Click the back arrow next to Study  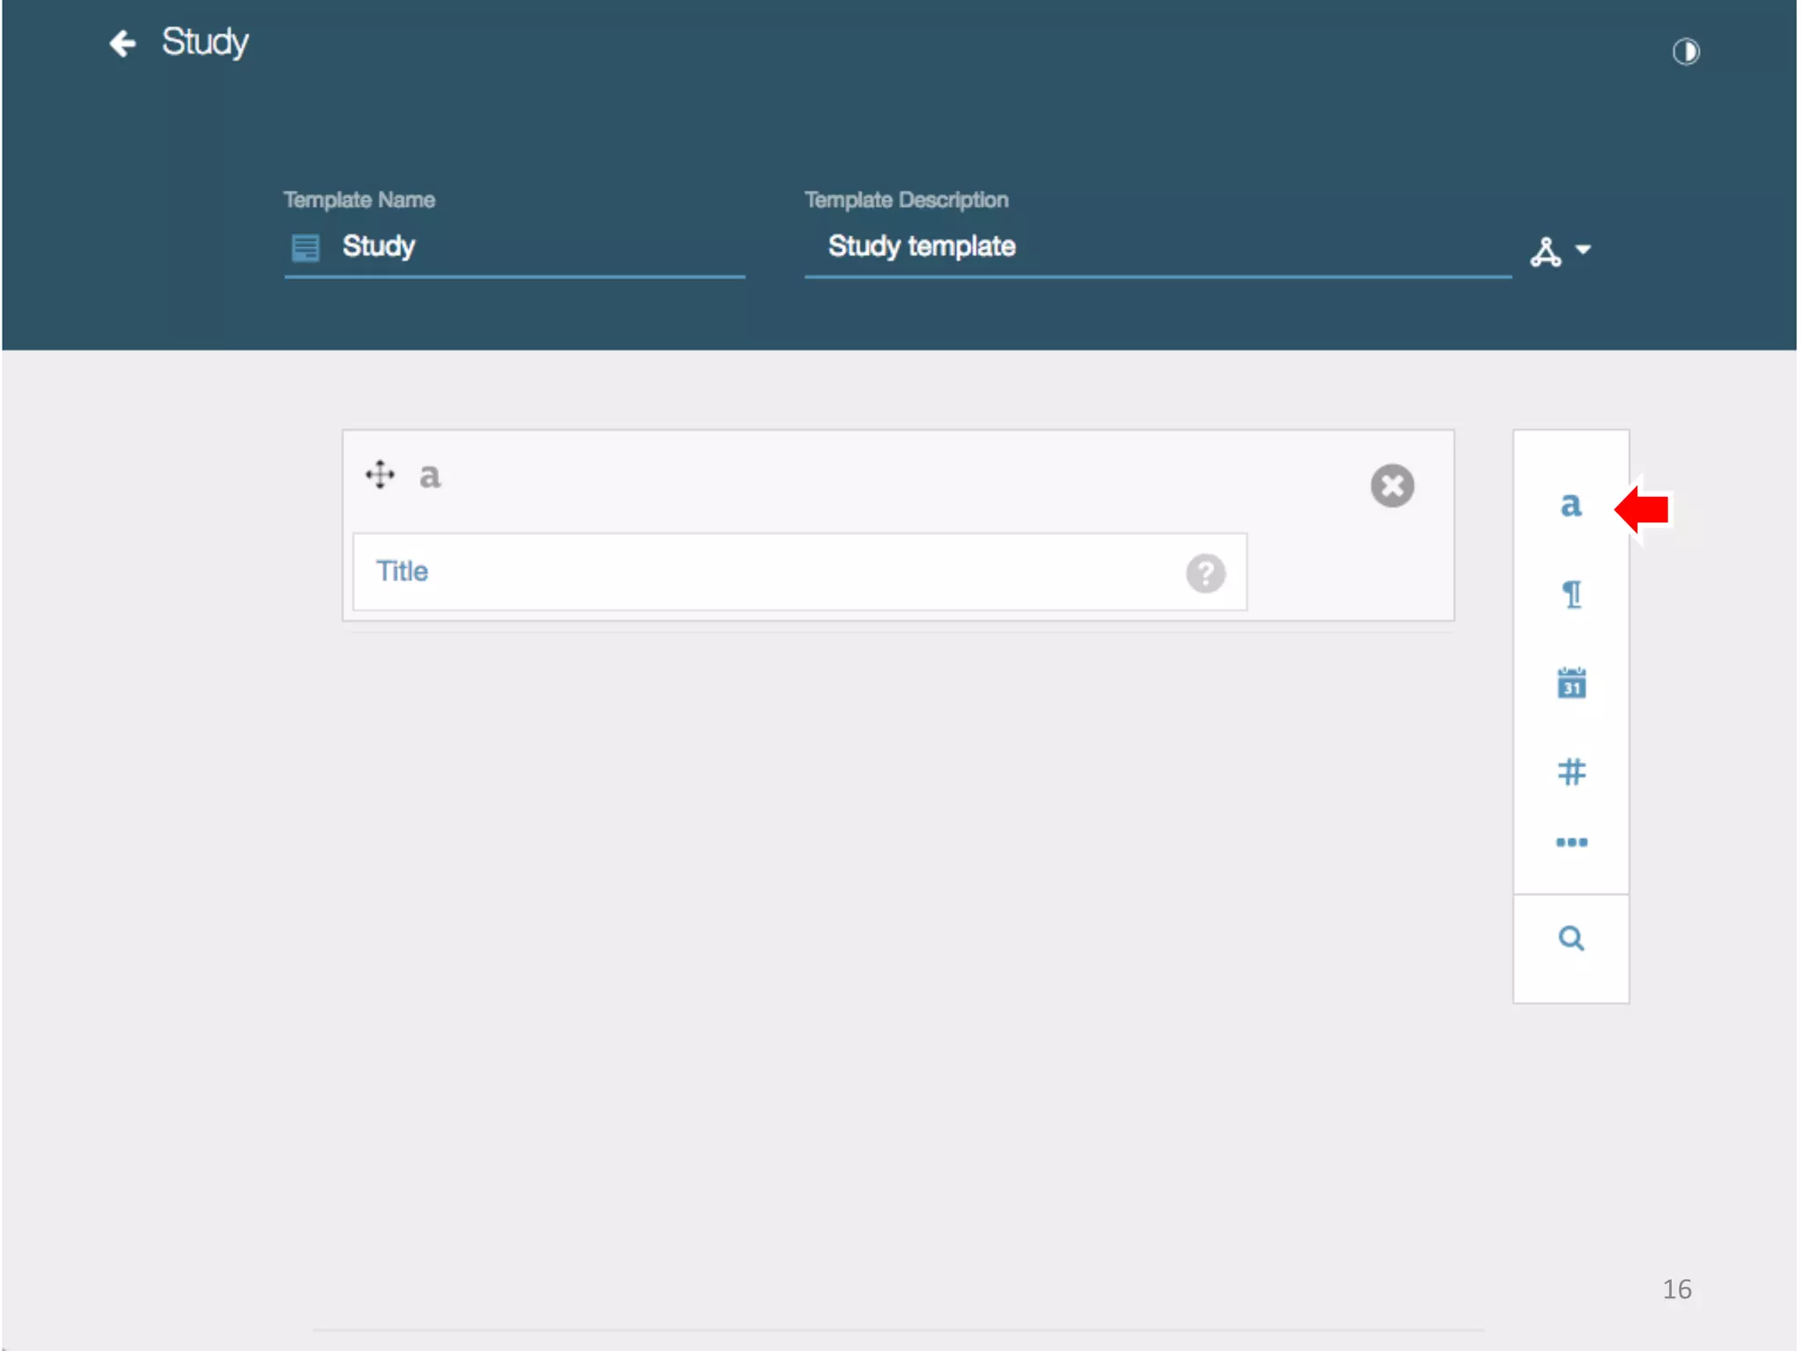[x=122, y=43]
